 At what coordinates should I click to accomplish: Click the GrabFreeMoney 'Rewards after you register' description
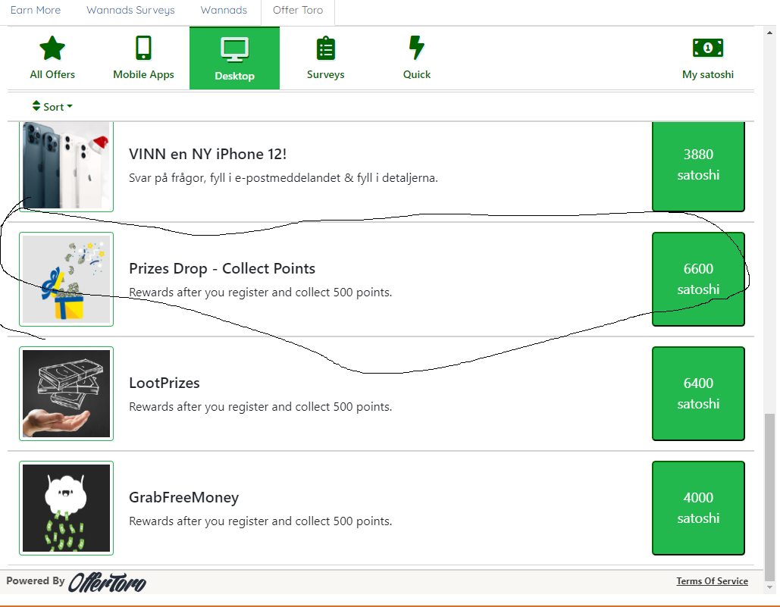tap(260, 521)
